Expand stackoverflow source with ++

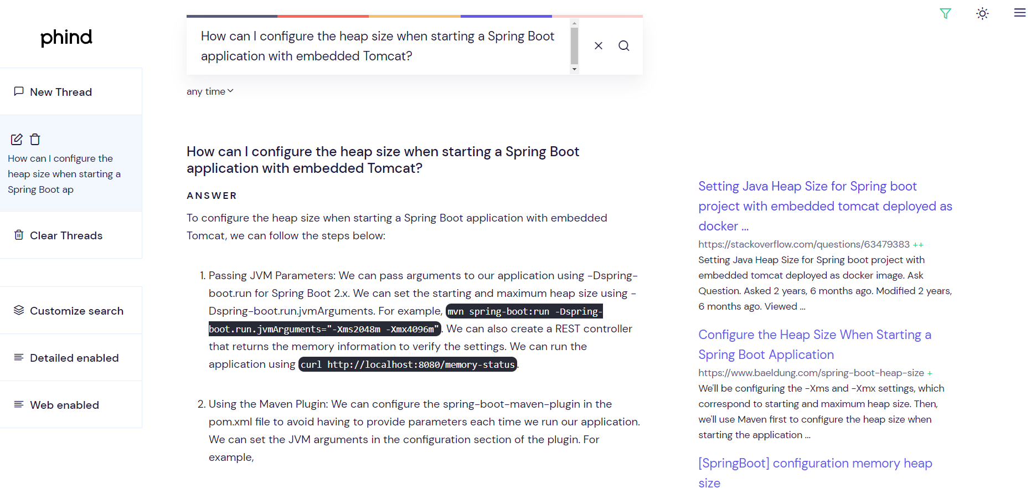pos(918,245)
